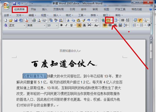
Task: Expand the Borders dropdown arrow
Action: point(112,20)
